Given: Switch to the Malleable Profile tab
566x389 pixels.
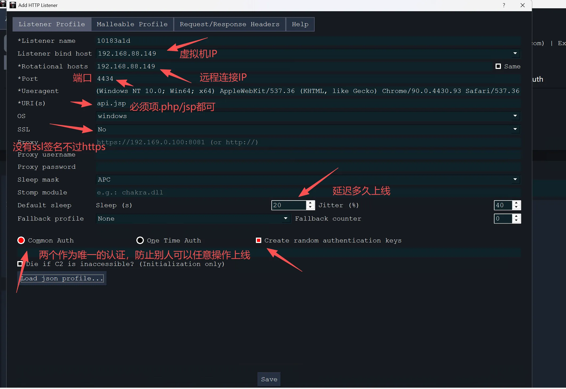Looking at the screenshot, I should point(132,24).
